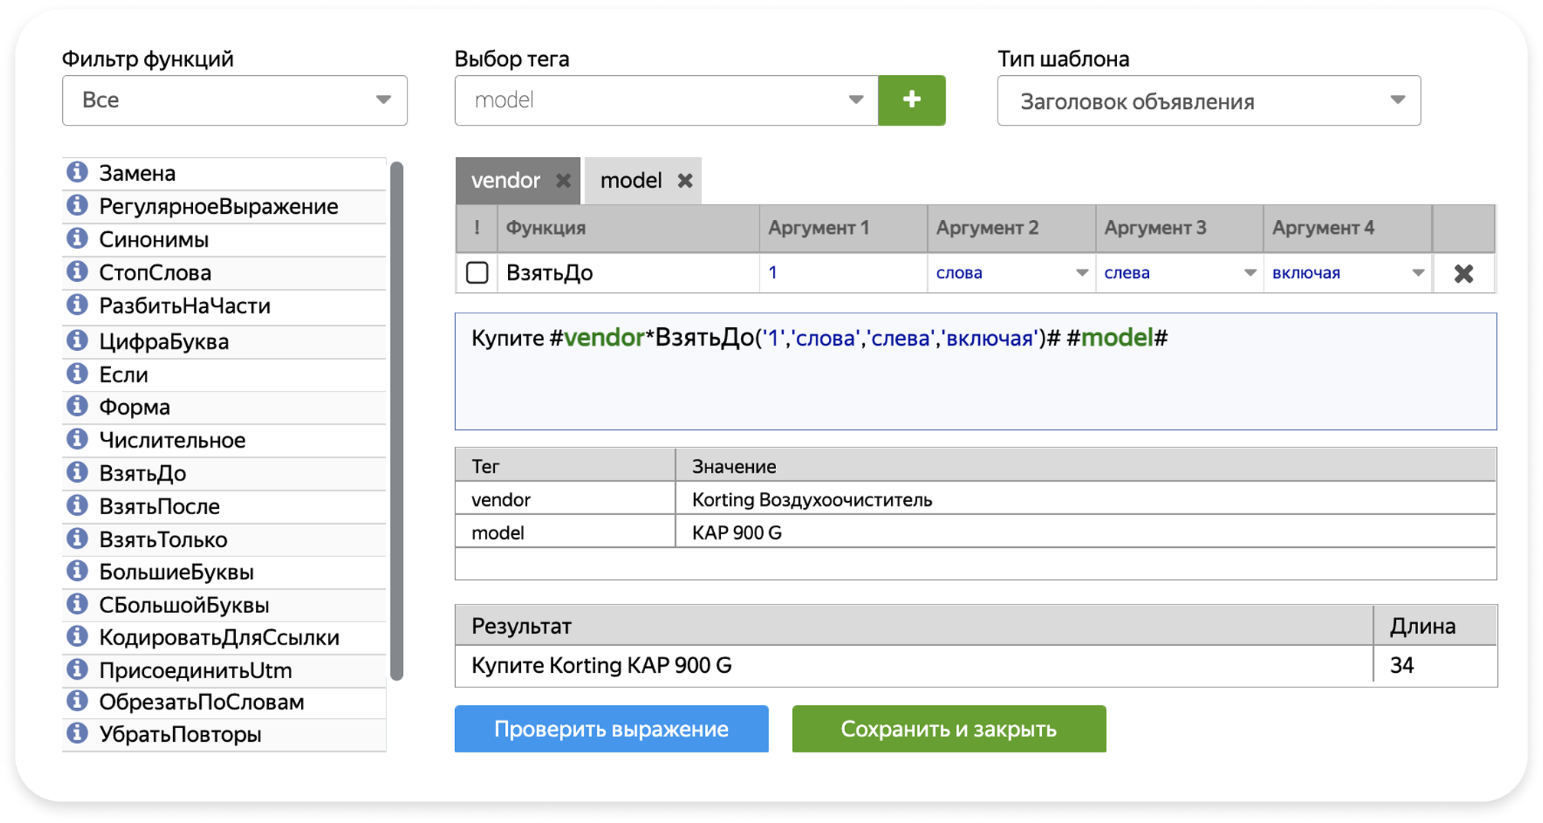Screen dimensions: 1543x823
Task: Delete the ВзятьДо function row
Action: [1463, 274]
